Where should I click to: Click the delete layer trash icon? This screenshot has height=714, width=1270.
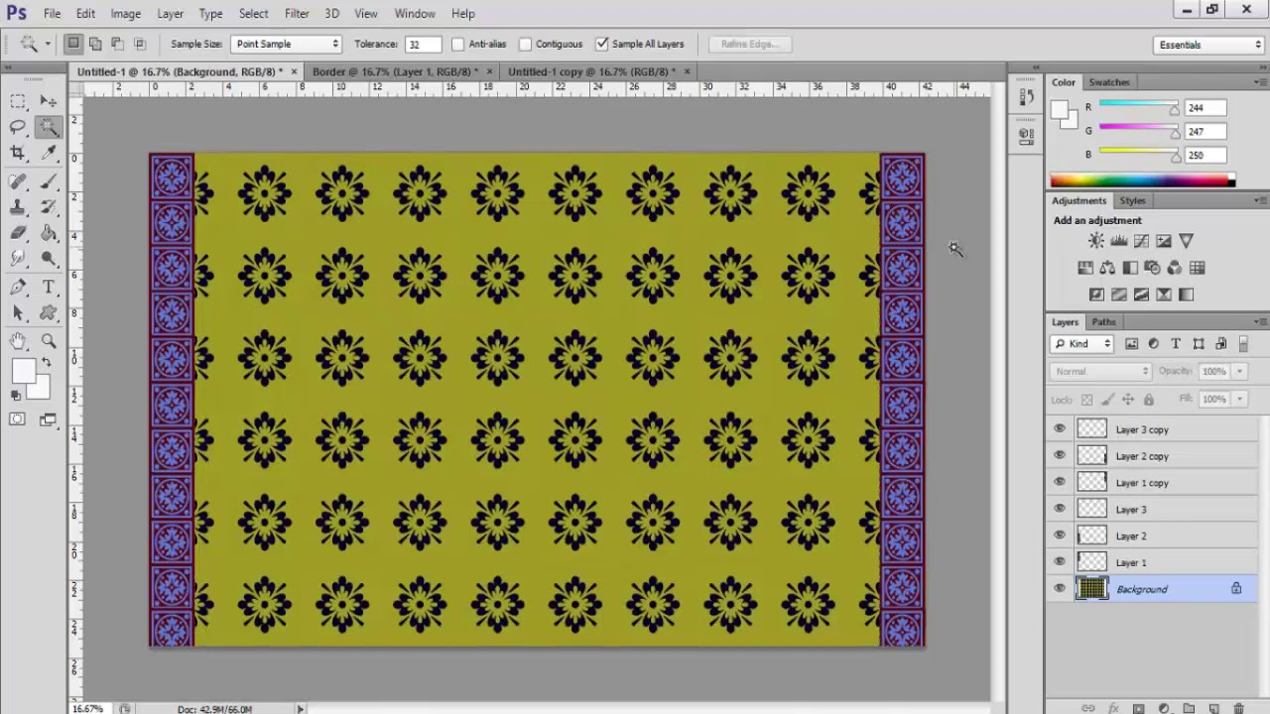click(x=1238, y=708)
